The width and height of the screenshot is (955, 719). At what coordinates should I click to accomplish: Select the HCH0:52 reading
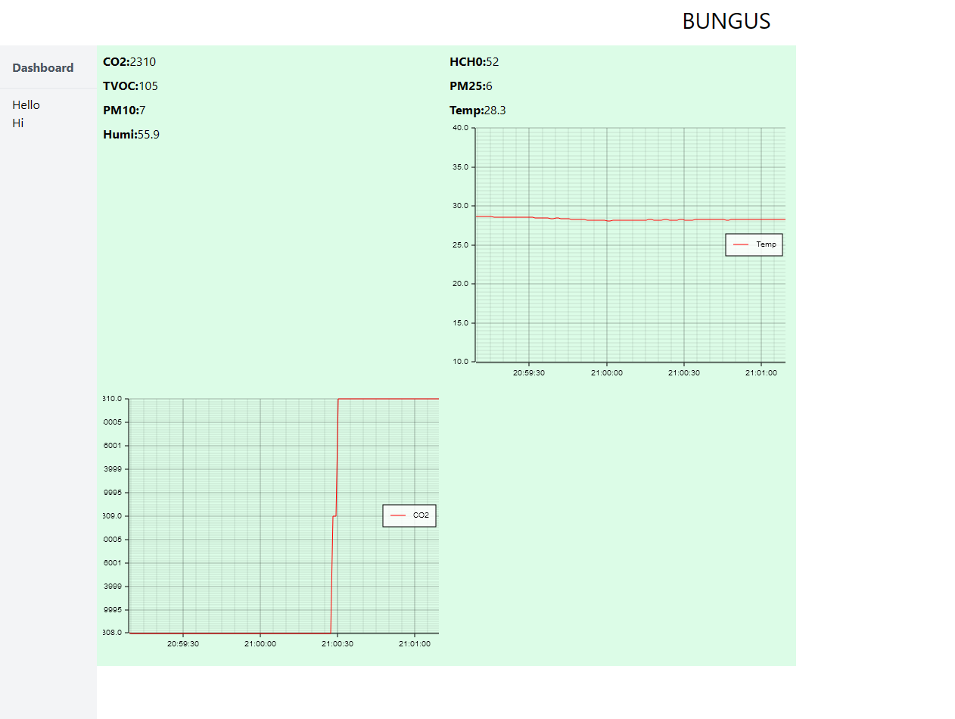tap(474, 62)
